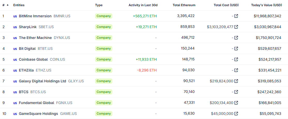Click external link icon beside Galaxy Digital cost

point(236,81)
